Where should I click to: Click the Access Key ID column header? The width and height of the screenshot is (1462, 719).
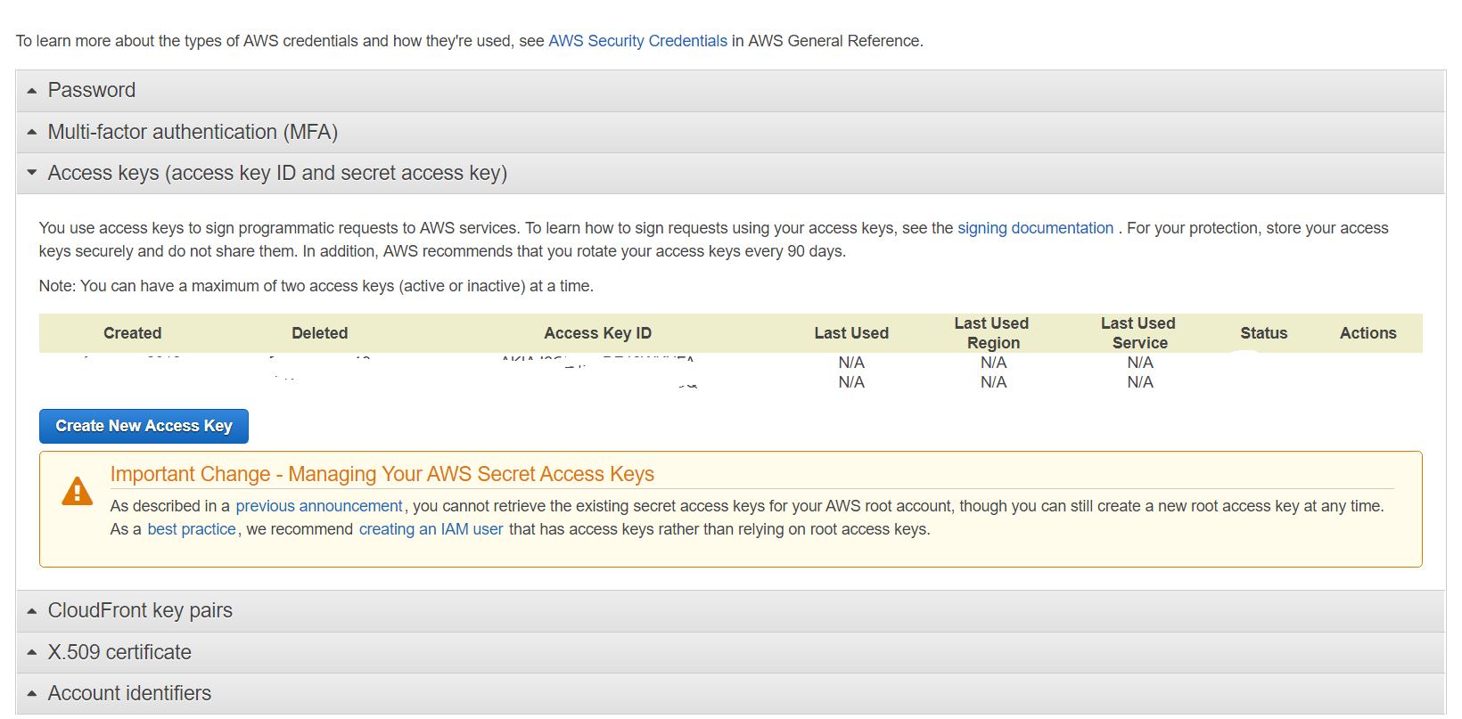(x=597, y=333)
